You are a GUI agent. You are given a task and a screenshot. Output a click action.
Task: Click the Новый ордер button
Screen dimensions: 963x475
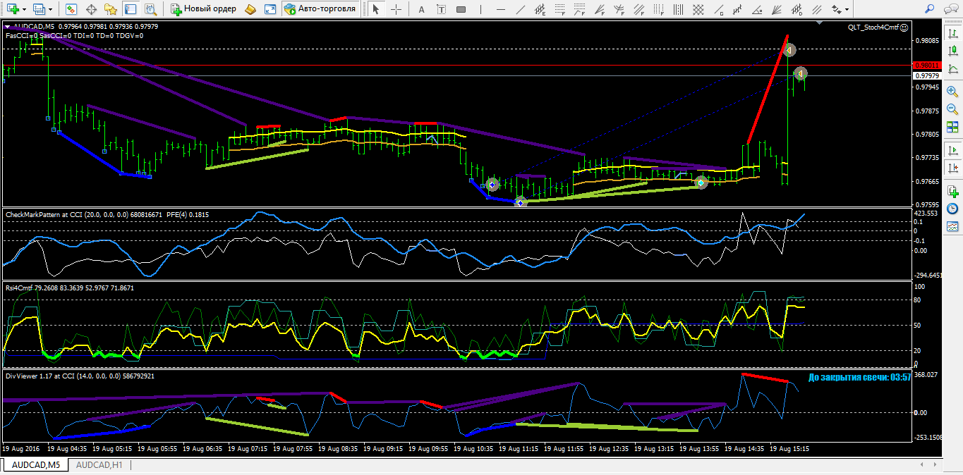(x=203, y=9)
